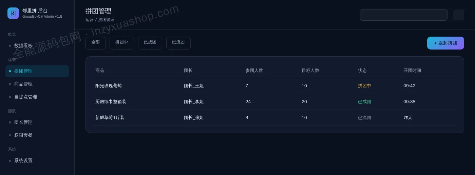Open the 阳光玫瑰葡萄 row

tap(274, 86)
